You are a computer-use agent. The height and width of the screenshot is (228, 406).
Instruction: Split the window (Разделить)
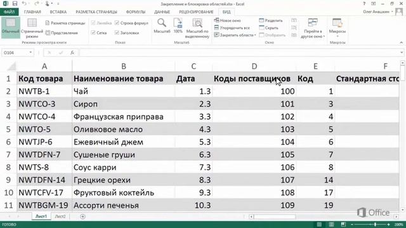click(271, 20)
